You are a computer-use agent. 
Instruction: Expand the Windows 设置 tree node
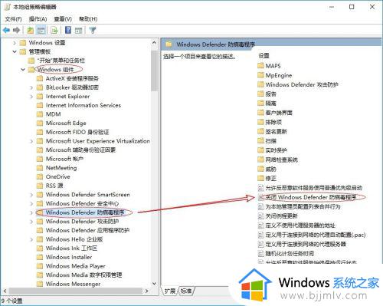click(15, 43)
